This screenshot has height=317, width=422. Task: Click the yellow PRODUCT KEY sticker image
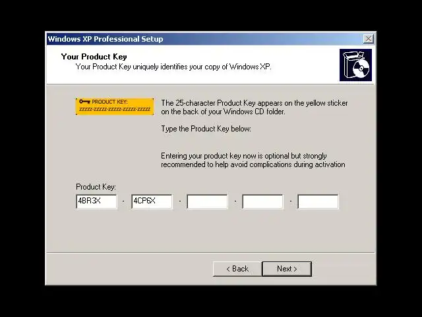[x=115, y=106]
